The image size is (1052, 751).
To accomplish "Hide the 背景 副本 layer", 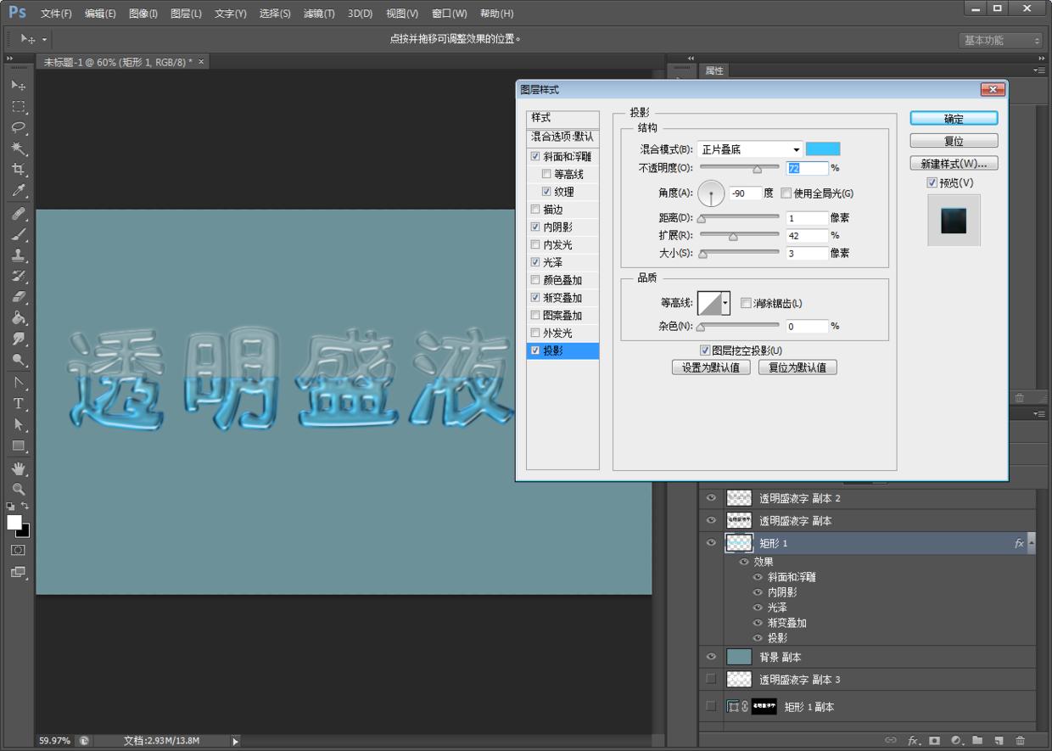I will [711, 657].
